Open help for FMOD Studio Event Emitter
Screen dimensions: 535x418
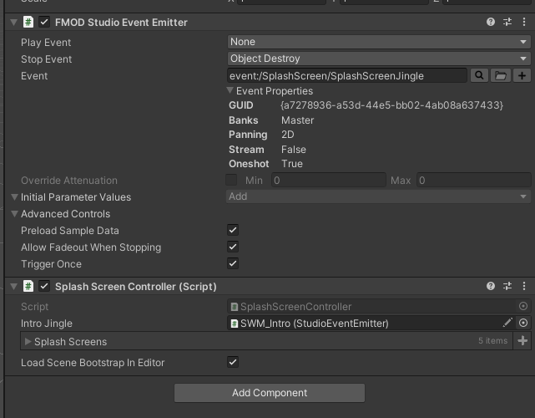[490, 22]
